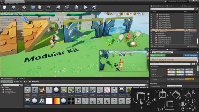Click the lock icon in Details panel
199x112 pixels.
[198, 52]
